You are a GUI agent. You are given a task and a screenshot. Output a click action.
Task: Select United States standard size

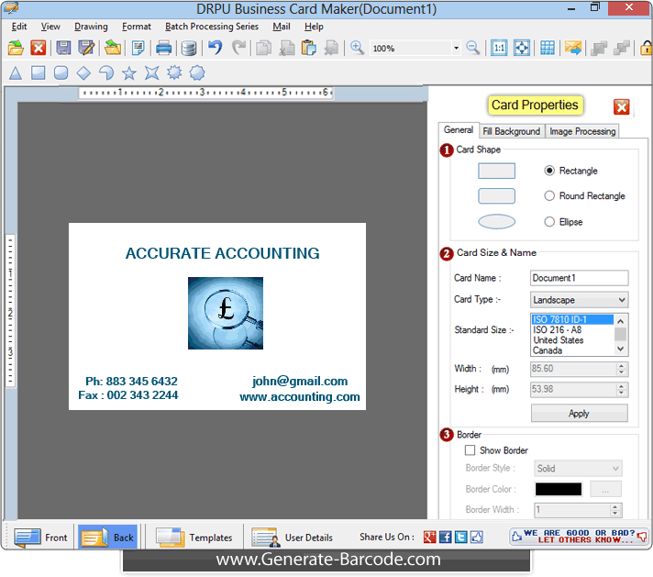[x=572, y=340]
